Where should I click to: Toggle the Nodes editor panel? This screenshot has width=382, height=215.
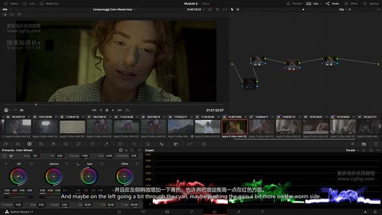coord(332,4)
